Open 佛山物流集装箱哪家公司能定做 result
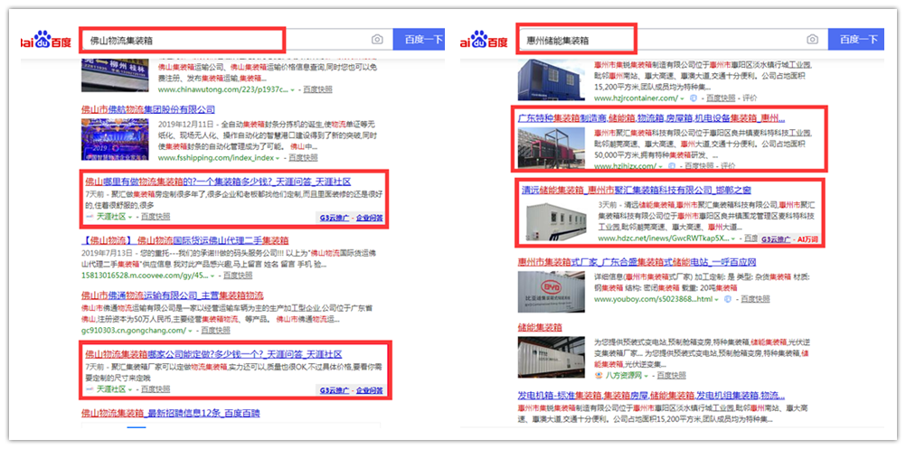 (213, 354)
